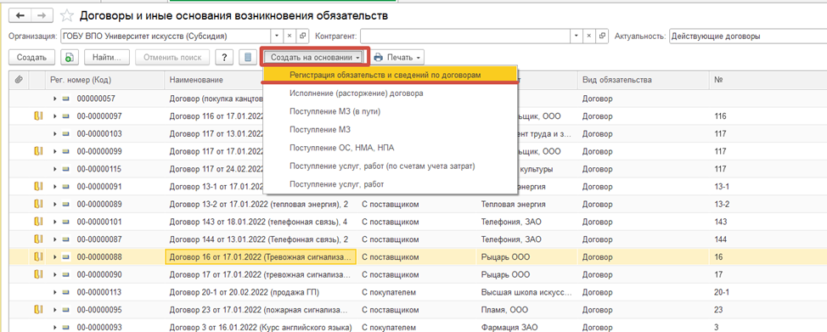Sort by the № column header
This screenshot has height=332, width=827.
tap(768, 80)
